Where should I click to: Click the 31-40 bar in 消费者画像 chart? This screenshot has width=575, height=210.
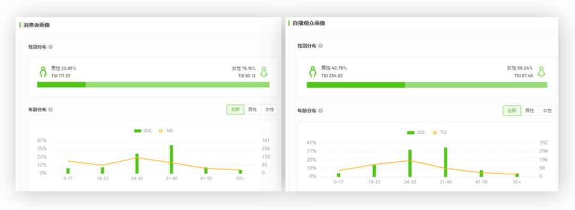click(171, 159)
